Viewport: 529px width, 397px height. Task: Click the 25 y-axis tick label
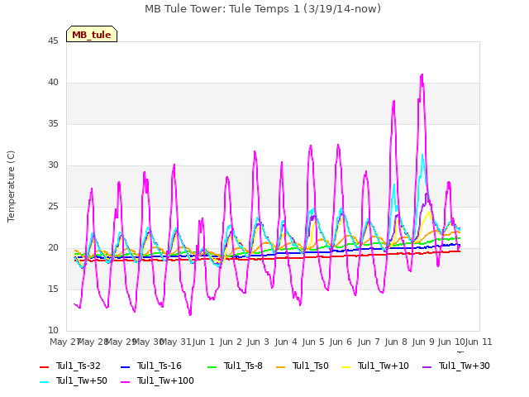click(53, 207)
